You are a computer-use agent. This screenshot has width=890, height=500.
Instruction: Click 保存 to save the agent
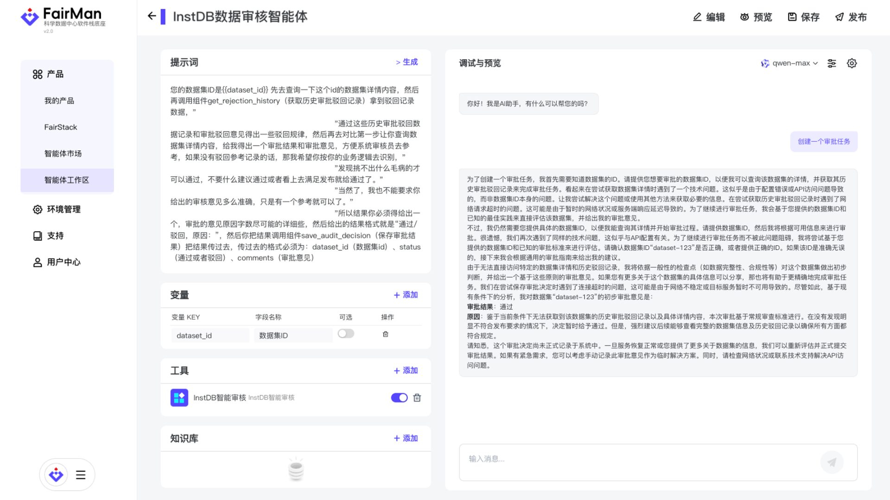[804, 17]
